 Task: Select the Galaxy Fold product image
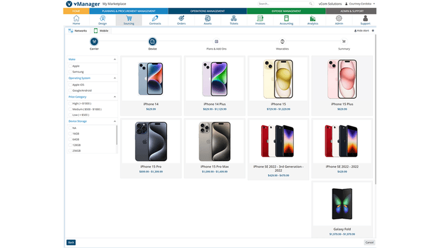click(342, 204)
